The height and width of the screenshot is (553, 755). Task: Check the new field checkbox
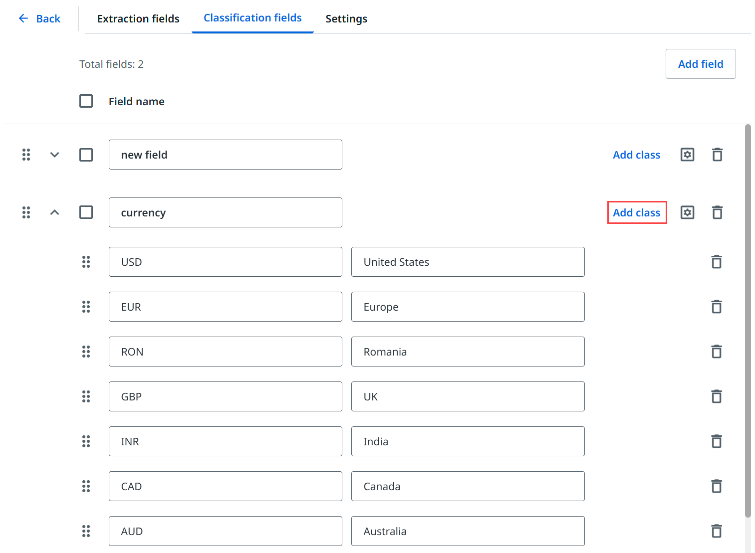(86, 155)
